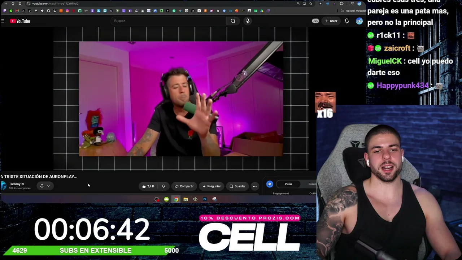This screenshot has width=462, height=260.
Task: Go to the browser home page
Action: tap(20, 4)
